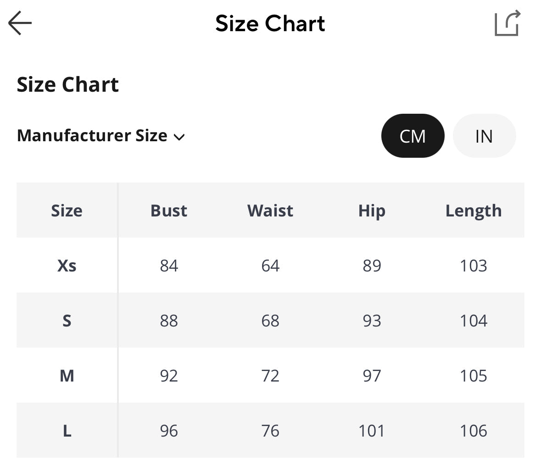Click the Hip column header

point(372,210)
